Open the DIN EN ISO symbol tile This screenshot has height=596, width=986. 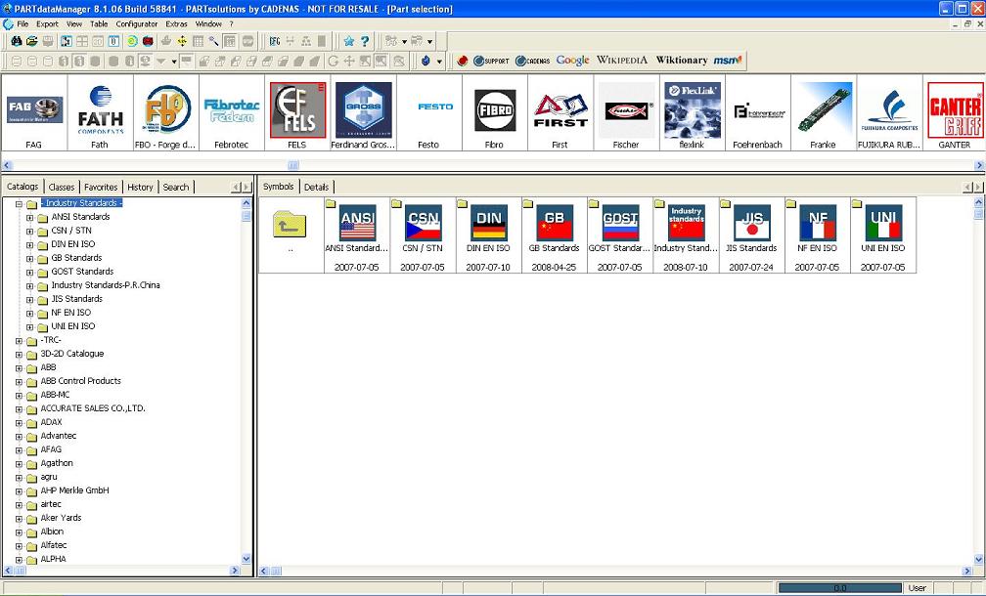(x=489, y=234)
